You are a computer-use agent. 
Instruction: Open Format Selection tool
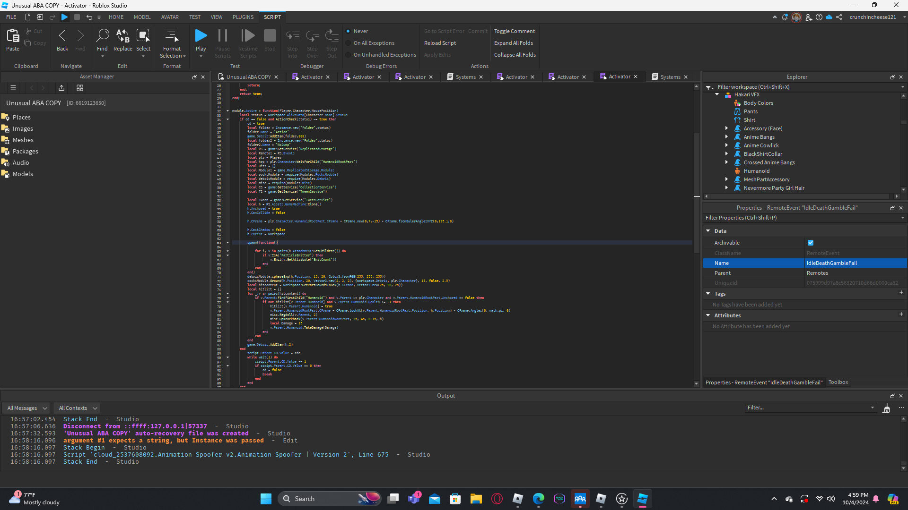[x=172, y=42]
